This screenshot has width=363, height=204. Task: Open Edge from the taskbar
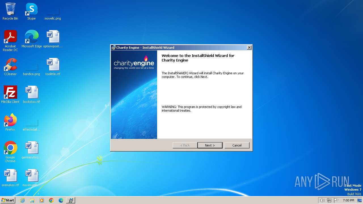point(61,200)
